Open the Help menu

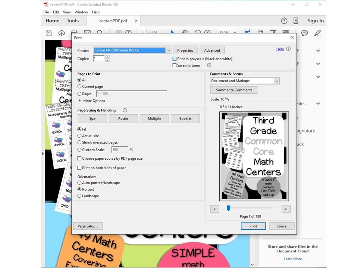tap(96, 12)
